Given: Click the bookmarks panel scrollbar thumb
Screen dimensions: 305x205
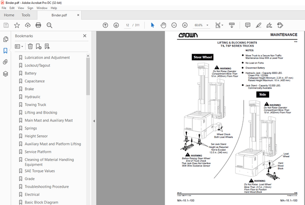Looking at the screenshot, I should pos(88,76).
